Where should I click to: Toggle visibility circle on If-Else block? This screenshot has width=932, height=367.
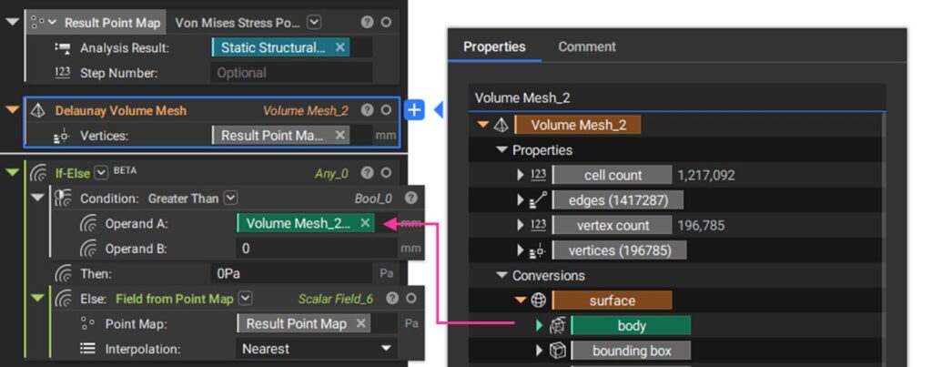386,173
